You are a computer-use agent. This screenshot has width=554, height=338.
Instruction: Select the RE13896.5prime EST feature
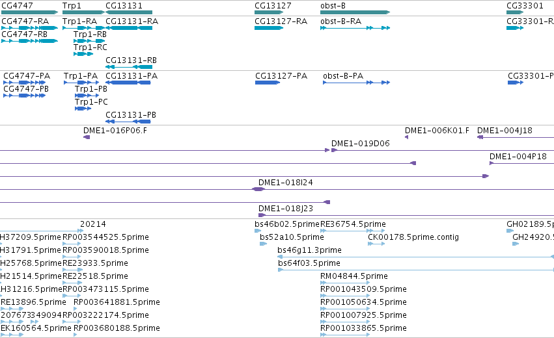[12, 309]
